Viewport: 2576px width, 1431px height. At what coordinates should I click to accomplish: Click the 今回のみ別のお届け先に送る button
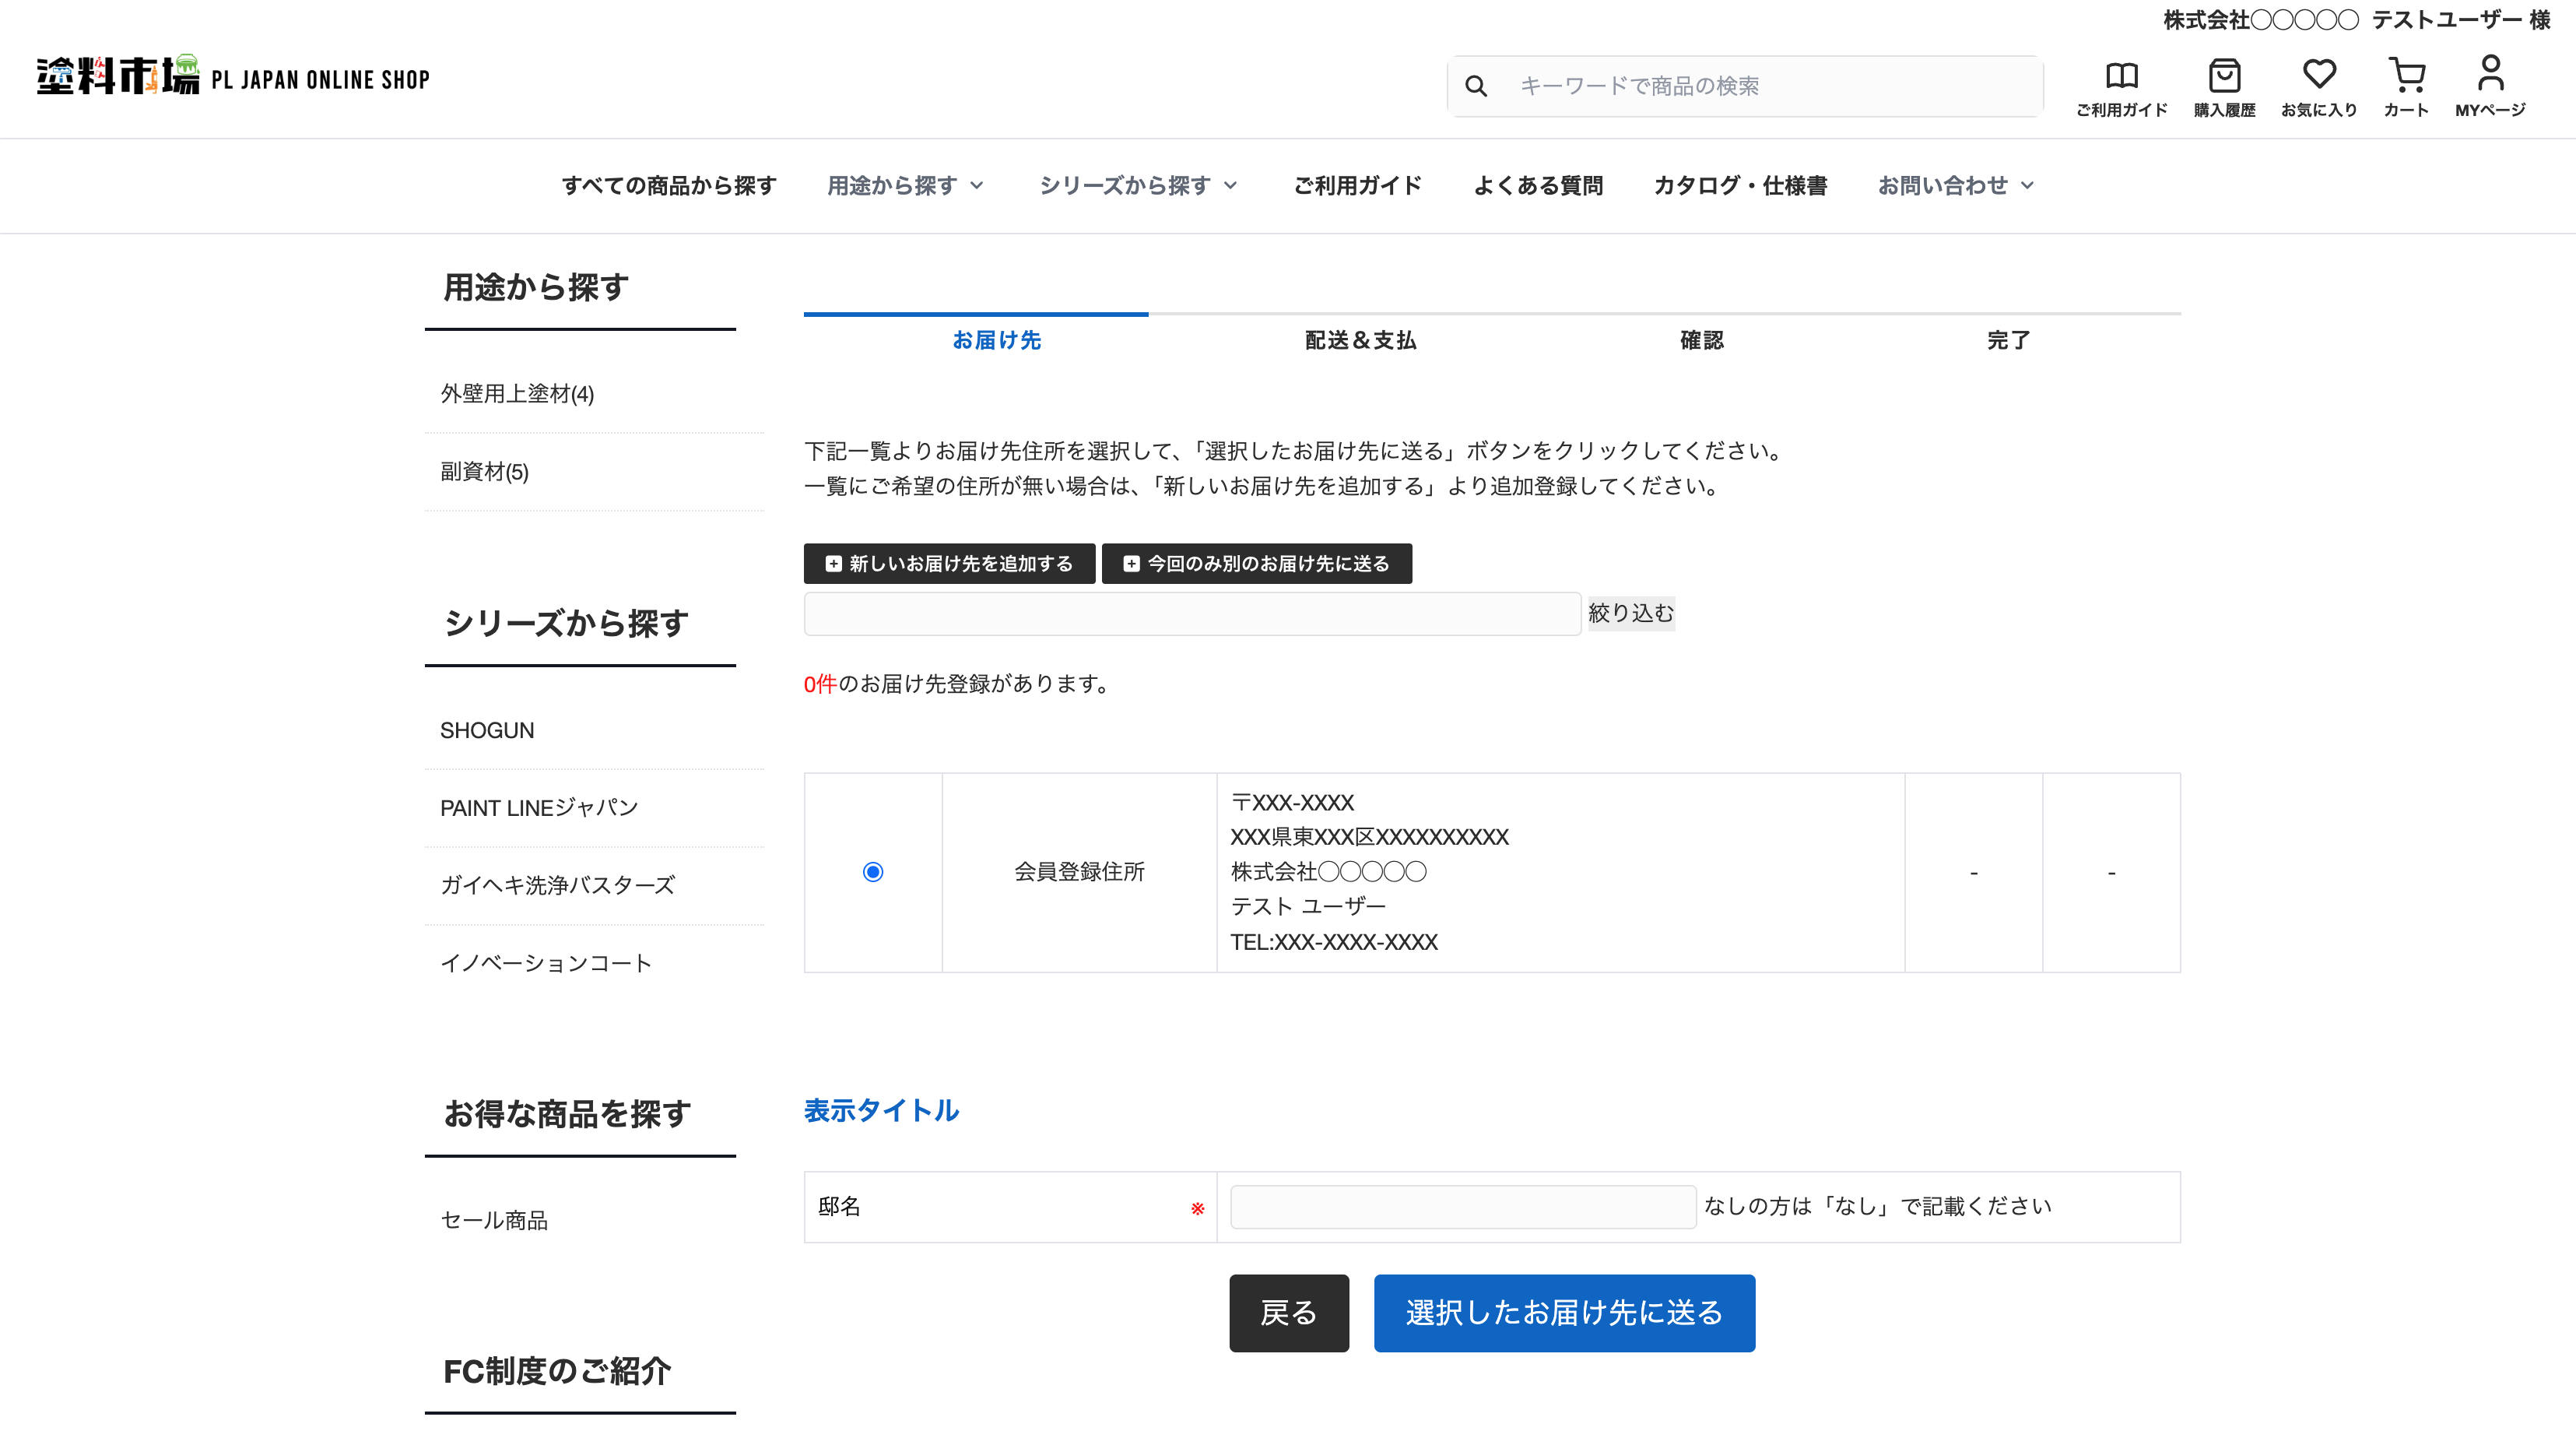pyautogui.click(x=1256, y=564)
